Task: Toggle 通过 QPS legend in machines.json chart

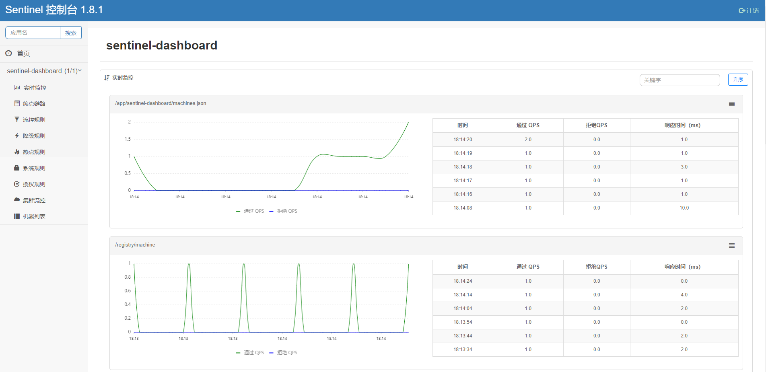Action: click(250, 211)
